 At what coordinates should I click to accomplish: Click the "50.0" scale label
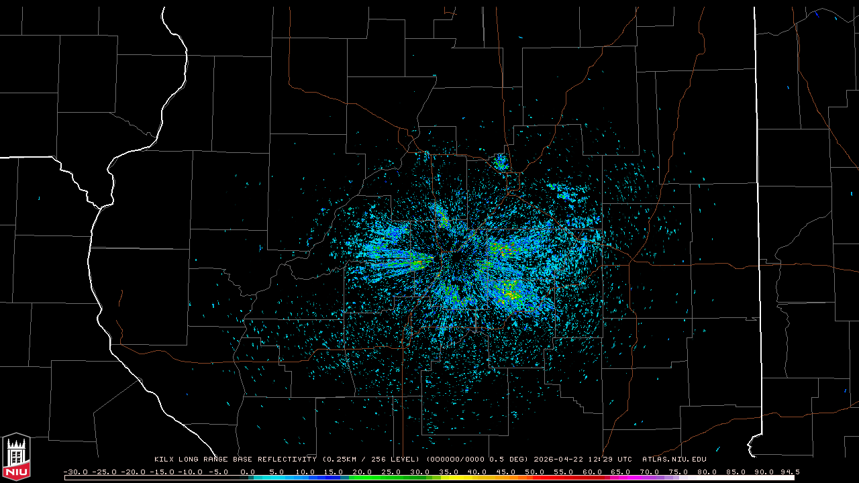pyautogui.click(x=536, y=472)
